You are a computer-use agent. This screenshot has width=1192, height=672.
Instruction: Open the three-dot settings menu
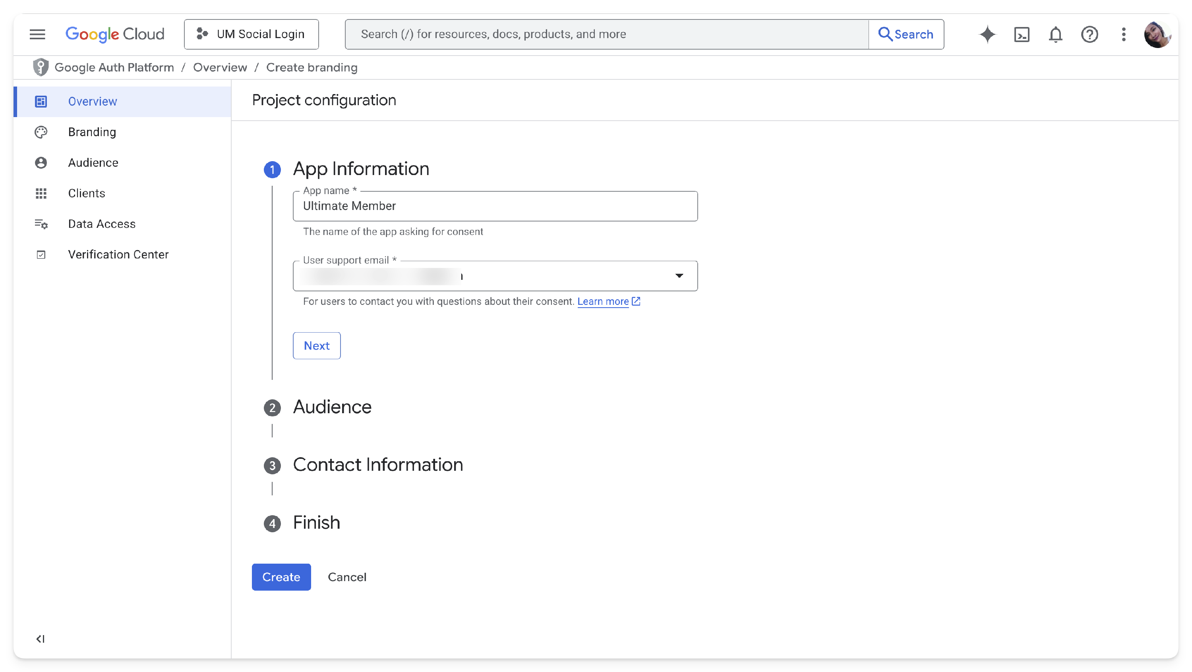1124,34
